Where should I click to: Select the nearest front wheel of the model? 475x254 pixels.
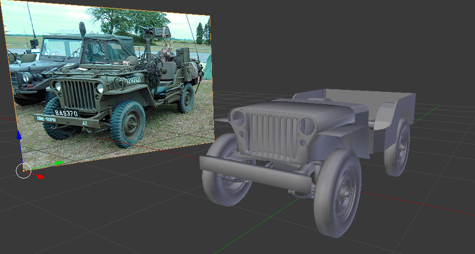pos(337,192)
